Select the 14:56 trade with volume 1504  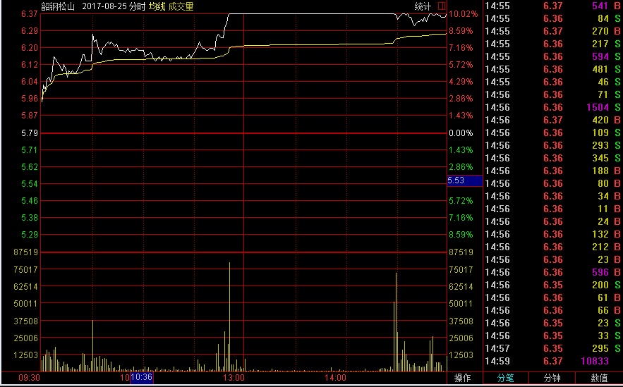[552, 107]
